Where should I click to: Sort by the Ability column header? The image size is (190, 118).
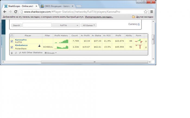[129, 36]
